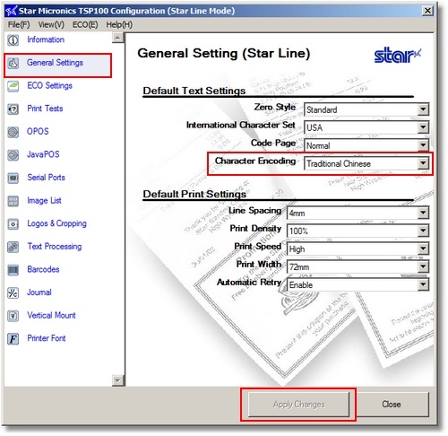Open Logos & Cropping link
The height and width of the screenshot is (436, 448).
56,223
